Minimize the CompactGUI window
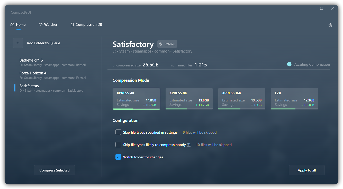This screenshot has height=189, width=343. click(310, 8)
